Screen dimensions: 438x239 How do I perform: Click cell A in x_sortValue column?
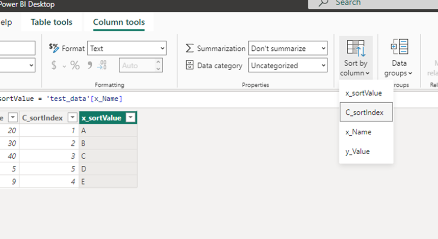[108, 130]
